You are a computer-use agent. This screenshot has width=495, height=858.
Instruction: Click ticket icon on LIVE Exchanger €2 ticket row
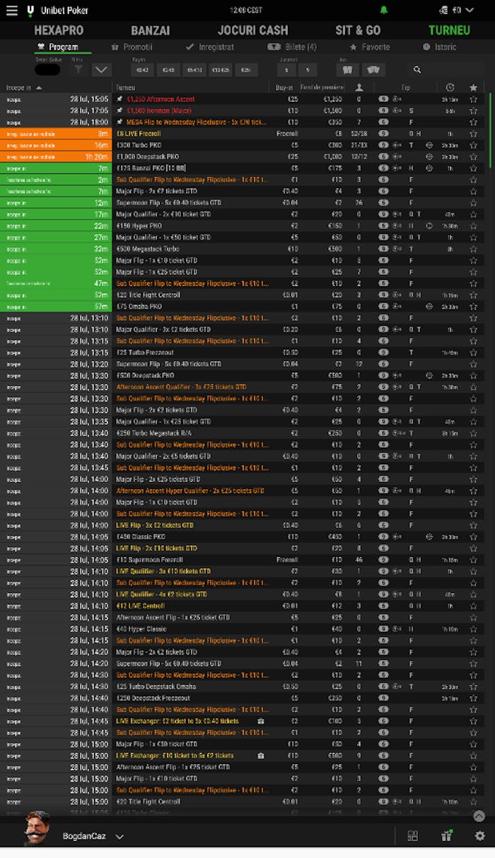[x=261, y=721]
